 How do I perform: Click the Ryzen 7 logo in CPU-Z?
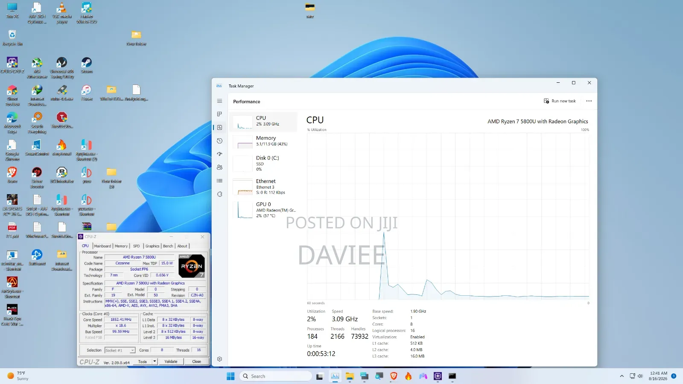[192, 266]
